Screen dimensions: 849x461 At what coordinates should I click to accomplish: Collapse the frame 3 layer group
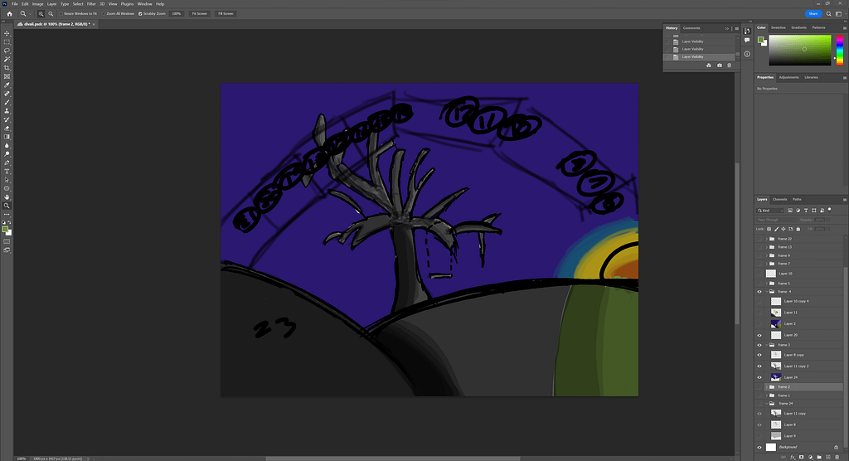765,345
